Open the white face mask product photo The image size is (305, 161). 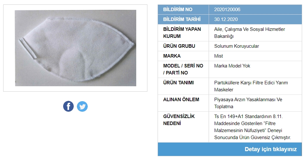(76, 48)
